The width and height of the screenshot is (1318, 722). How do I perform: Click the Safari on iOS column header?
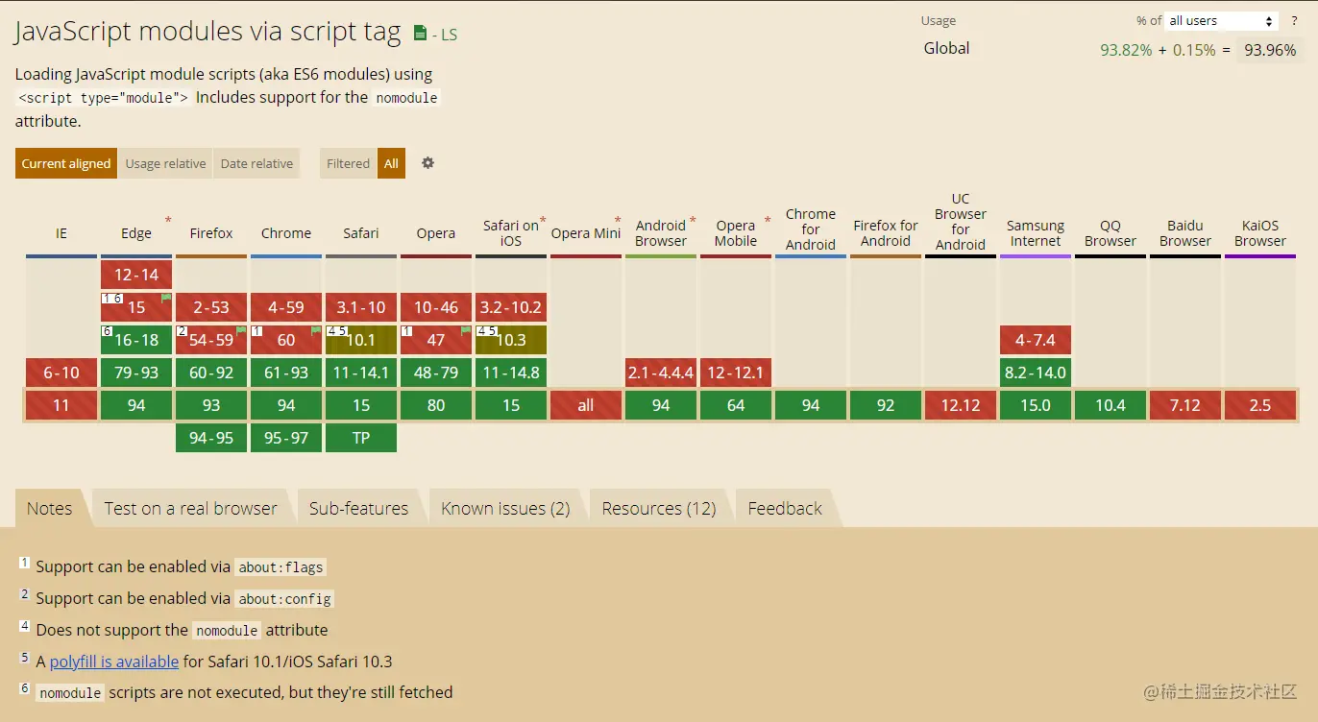(x=511, y=233)
